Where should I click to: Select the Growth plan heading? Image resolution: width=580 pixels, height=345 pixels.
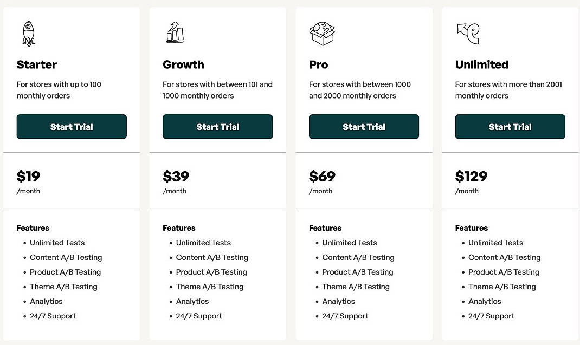pos(183,64)
